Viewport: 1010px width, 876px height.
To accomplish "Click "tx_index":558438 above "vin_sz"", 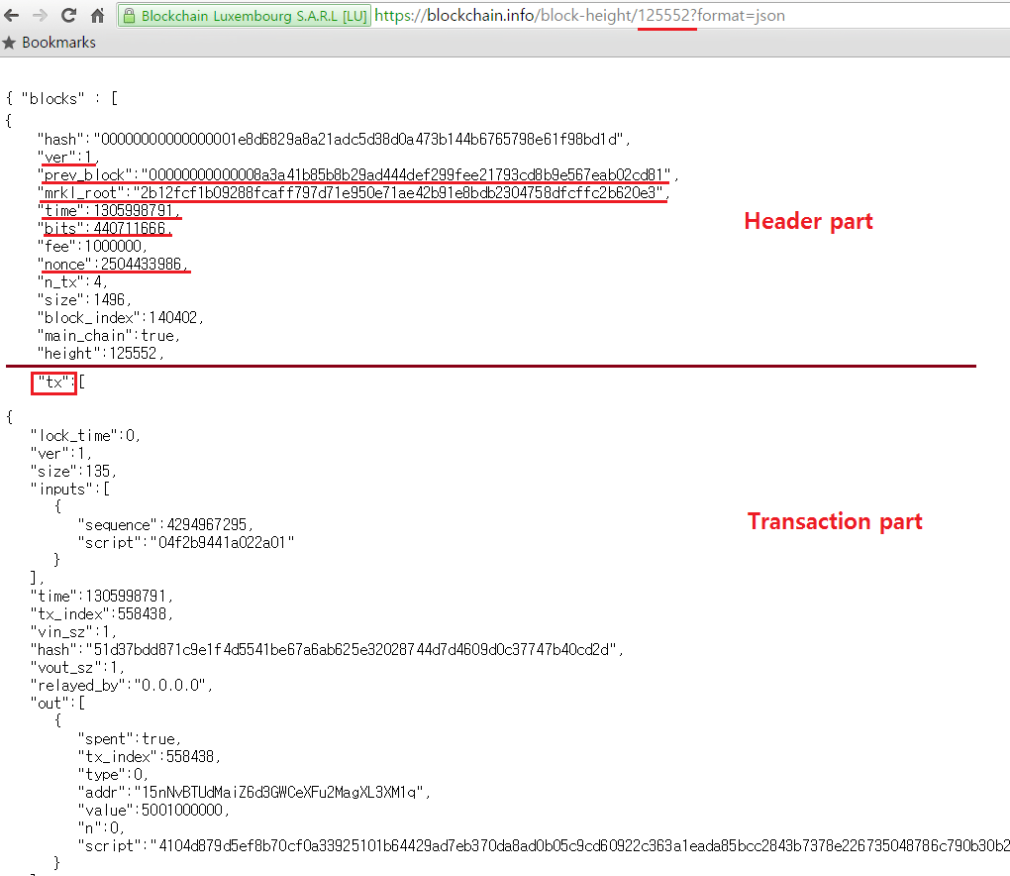I will 102,613.
